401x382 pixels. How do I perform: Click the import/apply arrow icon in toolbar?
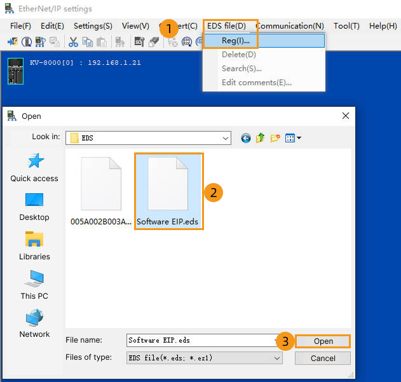click(x=13, y=42)
